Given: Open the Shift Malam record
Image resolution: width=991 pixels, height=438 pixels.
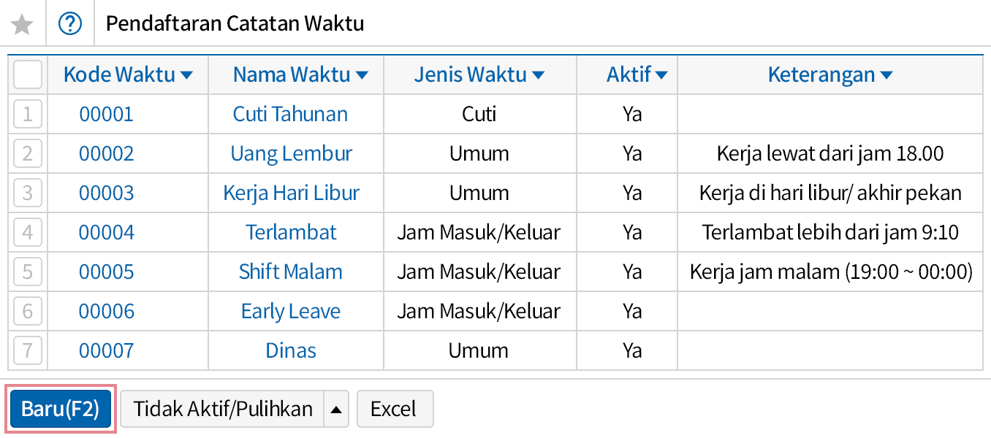Looking at the screenshot, I should click(291, 272).
